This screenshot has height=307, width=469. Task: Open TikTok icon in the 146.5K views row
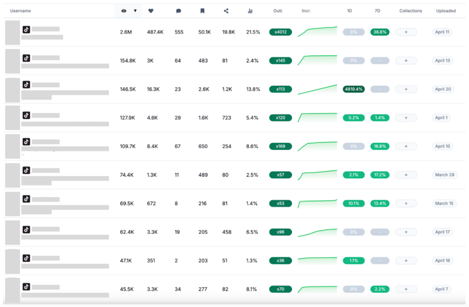click(x=27, y=85)
